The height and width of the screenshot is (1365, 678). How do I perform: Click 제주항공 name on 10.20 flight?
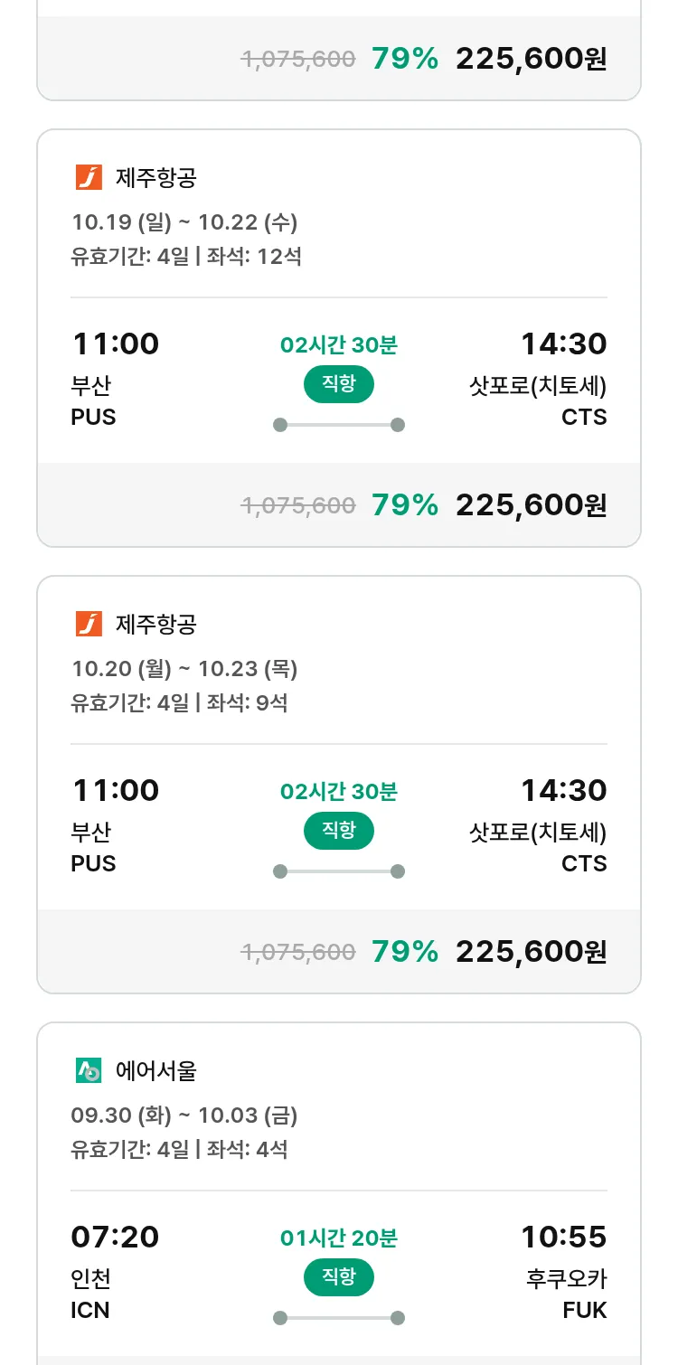coord(156,625)
